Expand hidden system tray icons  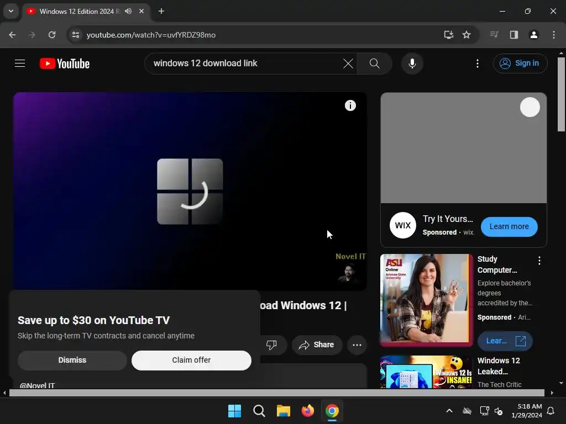click(x=449, y=411)
